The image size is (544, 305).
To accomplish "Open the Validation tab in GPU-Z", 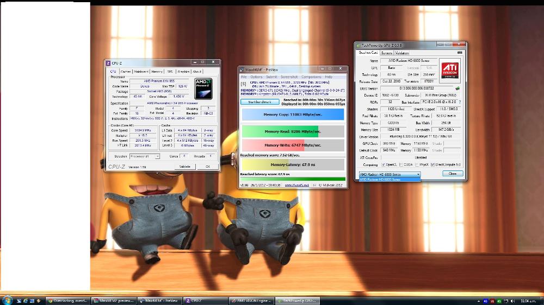I will (x=402, y=53).
